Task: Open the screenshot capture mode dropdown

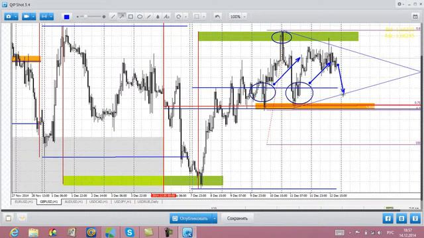Action: click(16, 17)
